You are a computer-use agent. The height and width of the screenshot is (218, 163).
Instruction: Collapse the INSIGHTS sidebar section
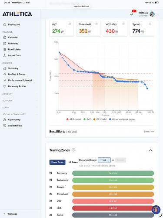(37, 63)
